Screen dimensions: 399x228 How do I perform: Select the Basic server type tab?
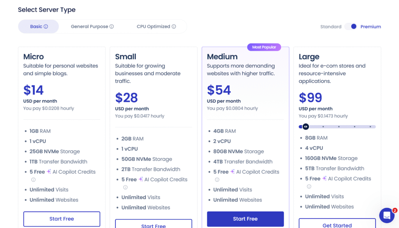36,27
